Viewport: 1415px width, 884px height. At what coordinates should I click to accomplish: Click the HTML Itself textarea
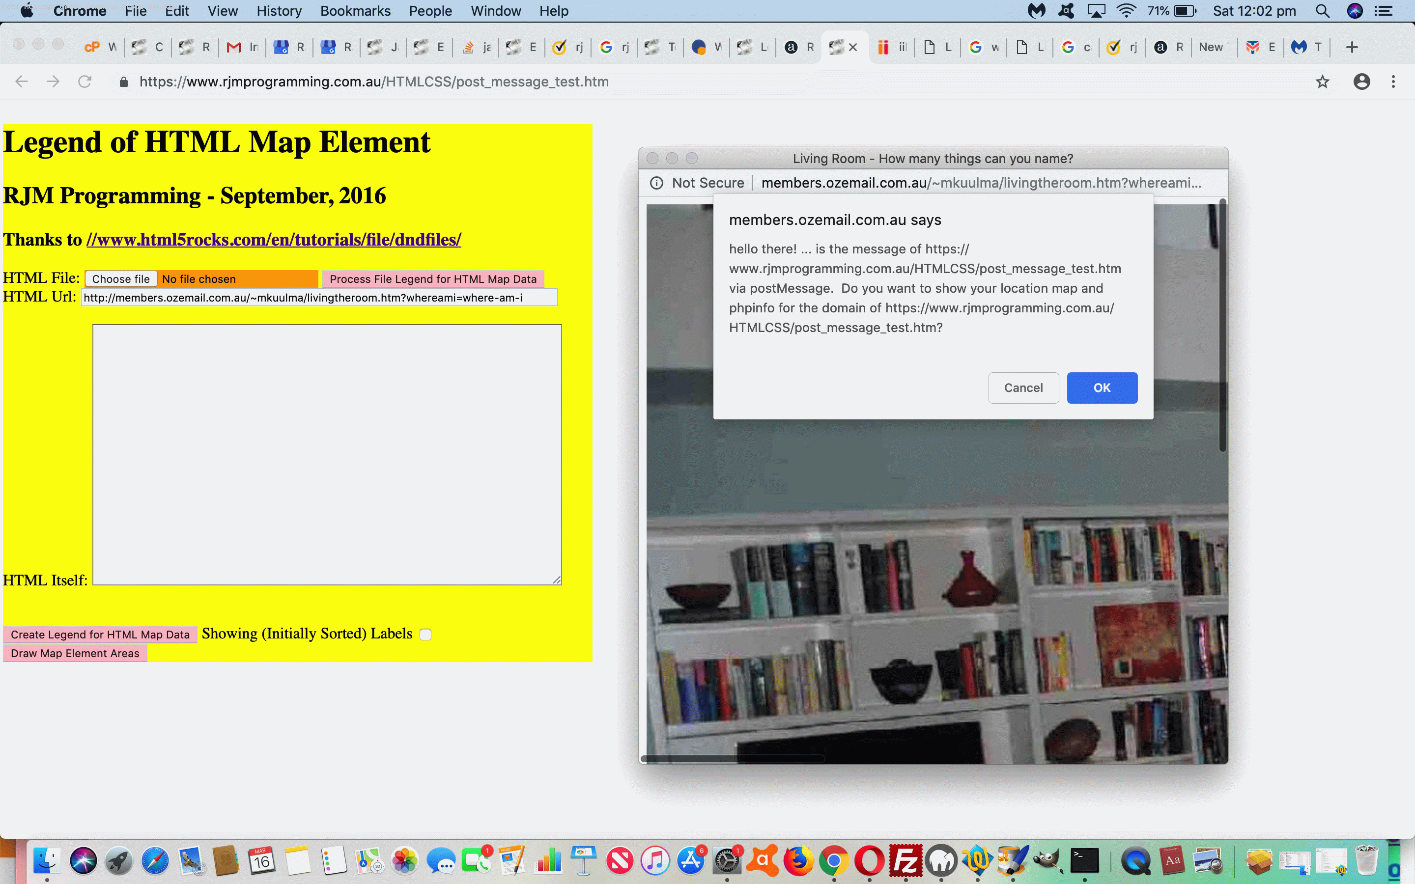(x=327, y=454)
